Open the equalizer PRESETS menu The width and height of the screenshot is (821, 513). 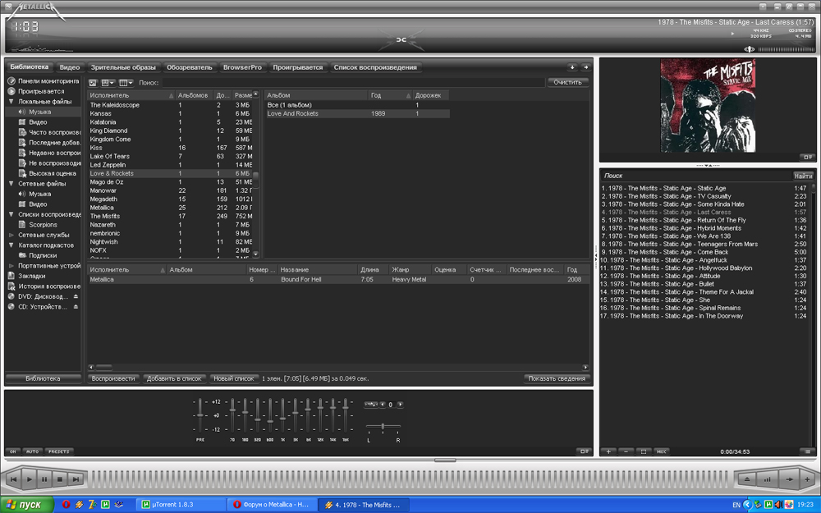click(58, 451)
